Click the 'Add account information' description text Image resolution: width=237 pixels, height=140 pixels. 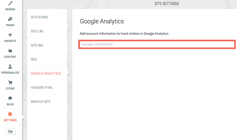coord(124,34)
